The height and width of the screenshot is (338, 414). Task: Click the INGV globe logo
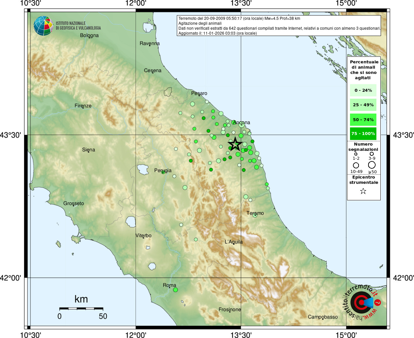click(43, 26)
